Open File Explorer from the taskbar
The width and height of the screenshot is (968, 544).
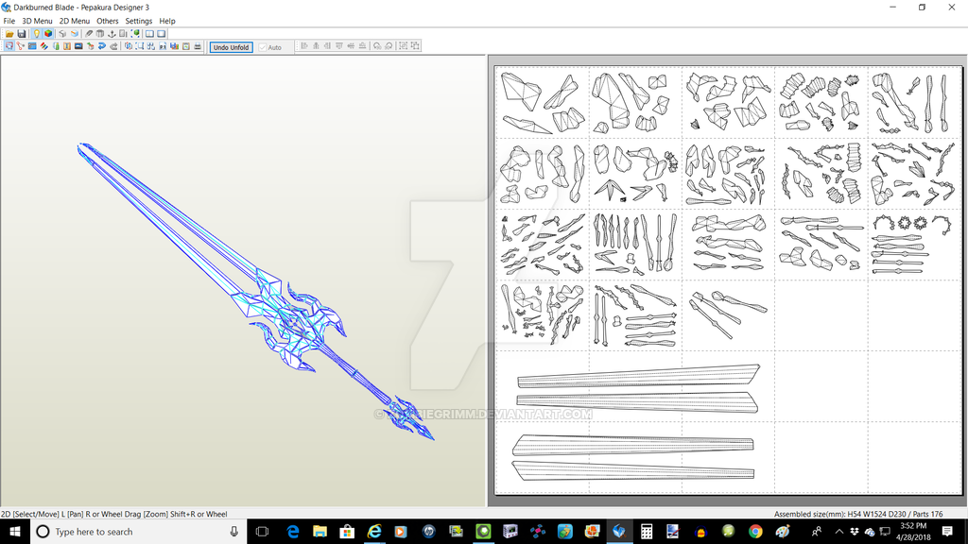[x=320, y=531]
